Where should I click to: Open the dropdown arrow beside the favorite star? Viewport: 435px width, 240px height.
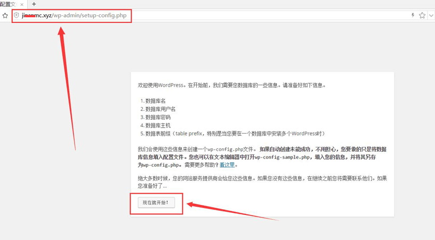pos(431,15)
